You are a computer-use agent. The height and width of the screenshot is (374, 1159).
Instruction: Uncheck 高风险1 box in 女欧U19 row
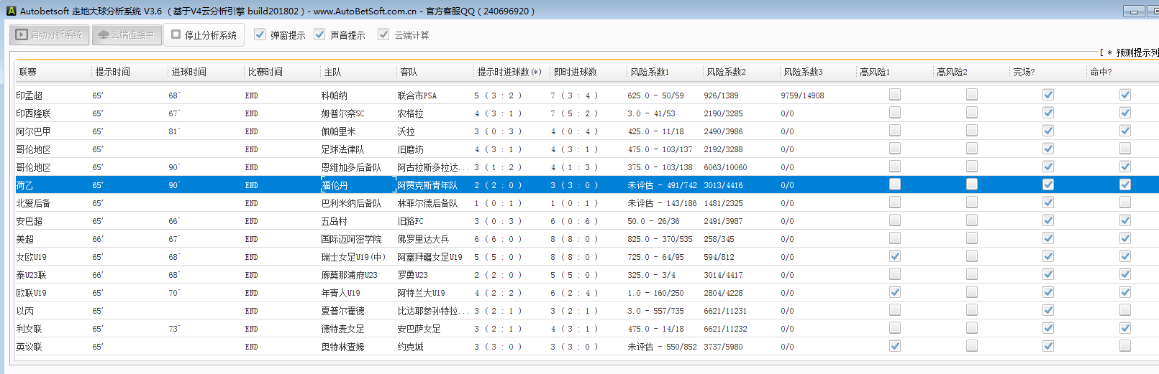coord(895,256)
